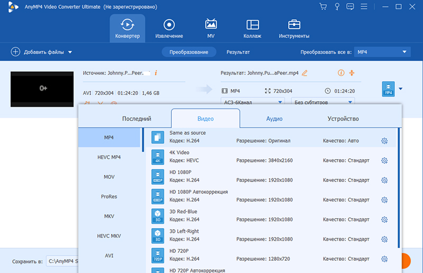This screenshot has width=423, height=273.
Task: Click the Same as source preset icon
Action: [158, 137]
